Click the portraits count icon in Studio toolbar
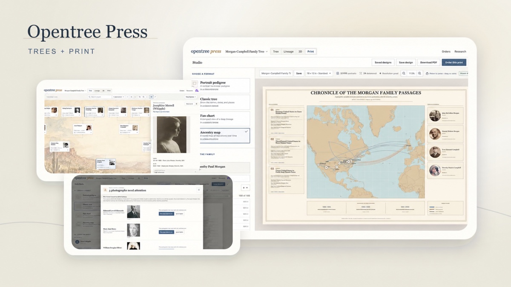Screen dimensions: 511x287 pos(338,73)
